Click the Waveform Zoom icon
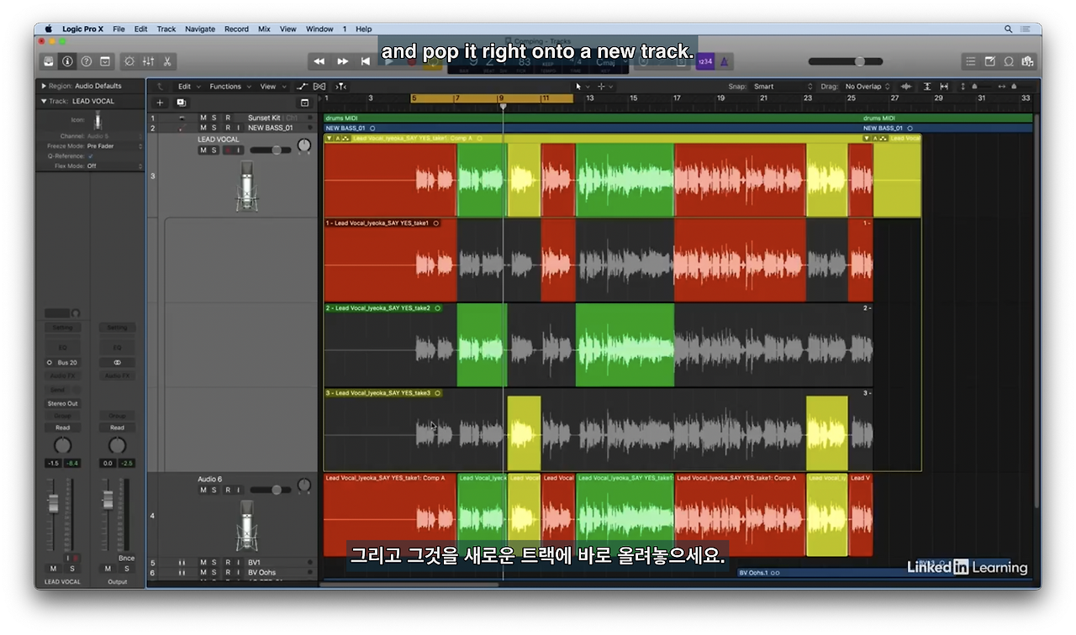This screenshot has width=1076, height=635. (x=906, y=87)
